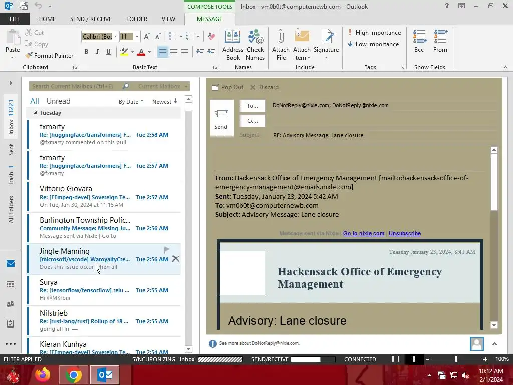
Task: Mark message High Importance
Action: pos(374,33)
